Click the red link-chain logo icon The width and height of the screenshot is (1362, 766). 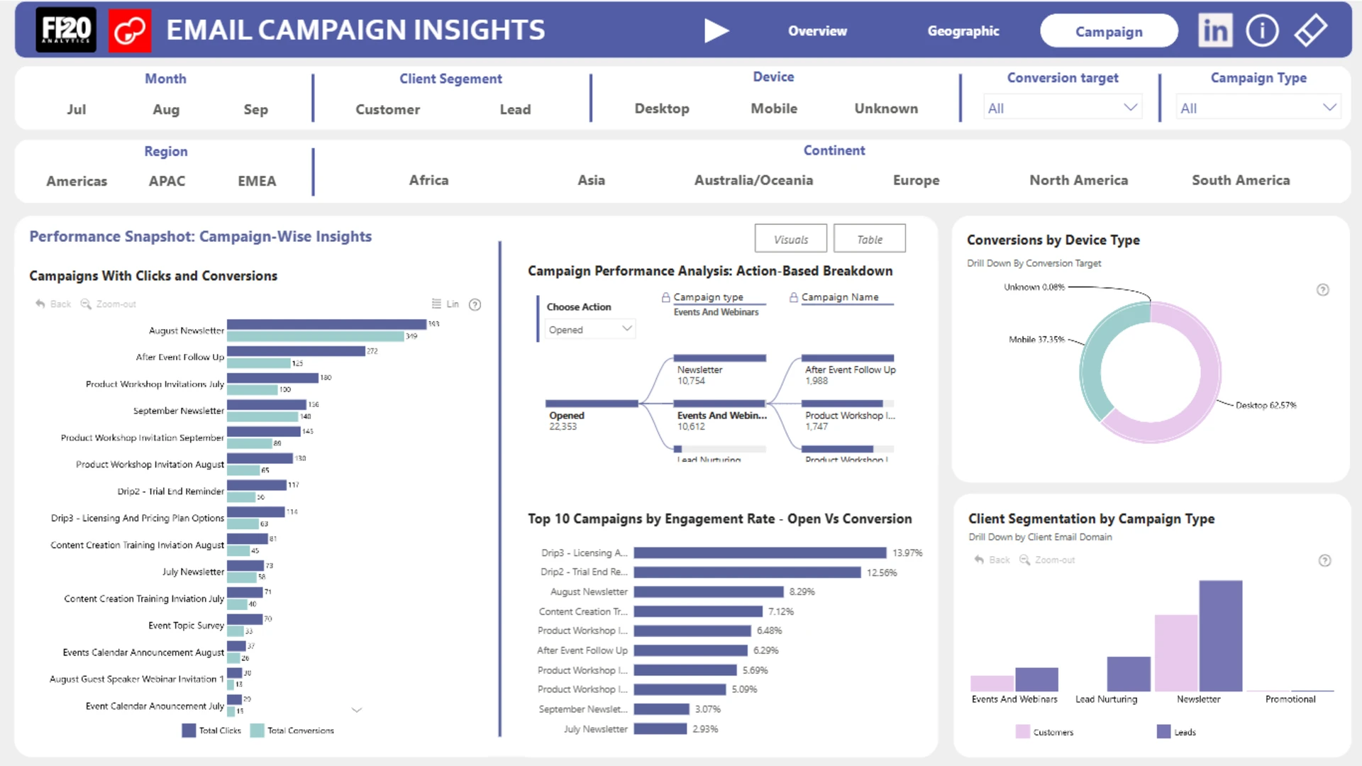coord(130,30)
